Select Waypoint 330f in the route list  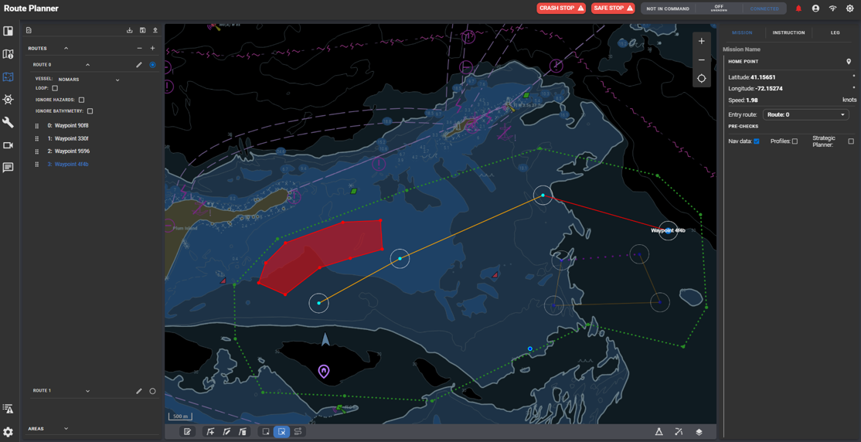click(x=71, y=138)
